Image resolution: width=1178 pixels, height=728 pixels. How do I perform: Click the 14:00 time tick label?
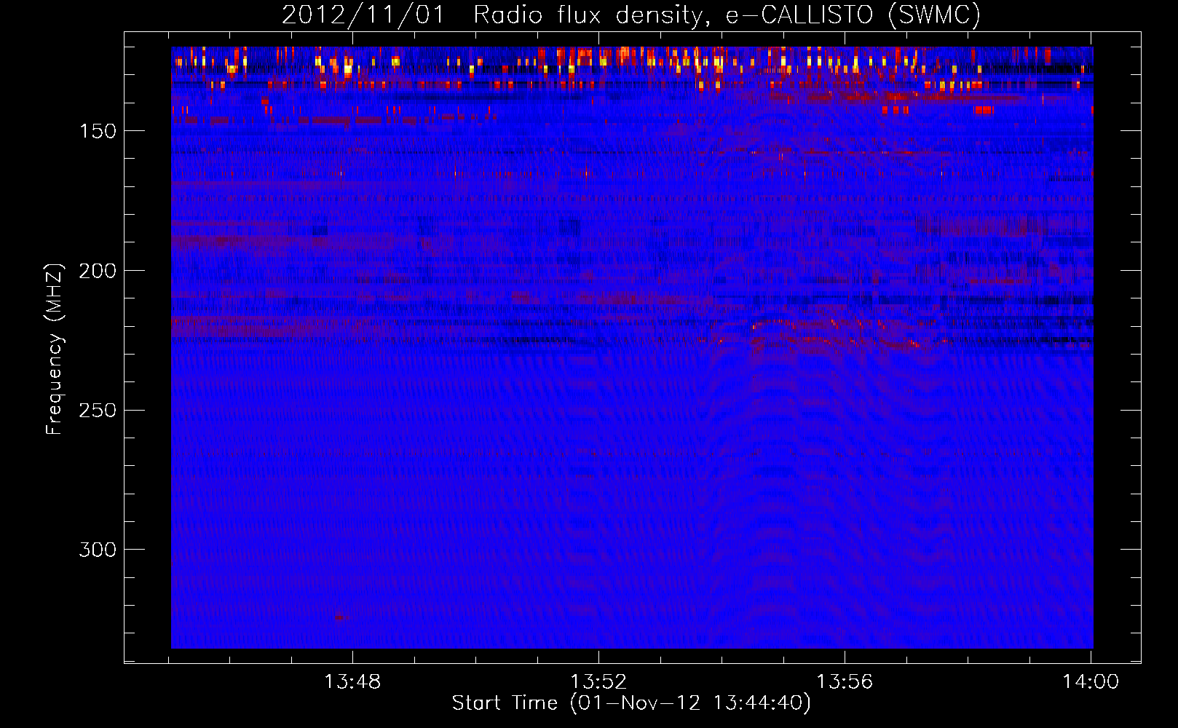[1091, 682]
